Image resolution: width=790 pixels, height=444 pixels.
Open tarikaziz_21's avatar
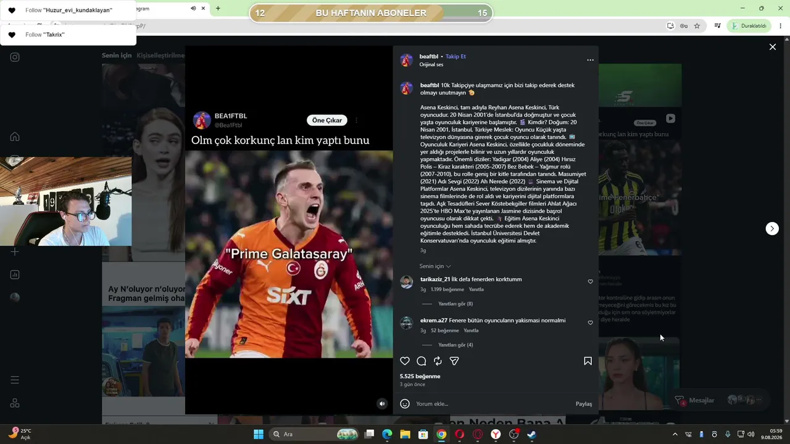pos(406,282)
